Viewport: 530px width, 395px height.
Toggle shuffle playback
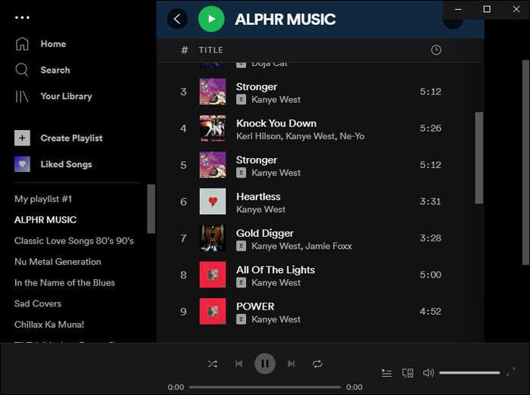(x=213, y=364)
